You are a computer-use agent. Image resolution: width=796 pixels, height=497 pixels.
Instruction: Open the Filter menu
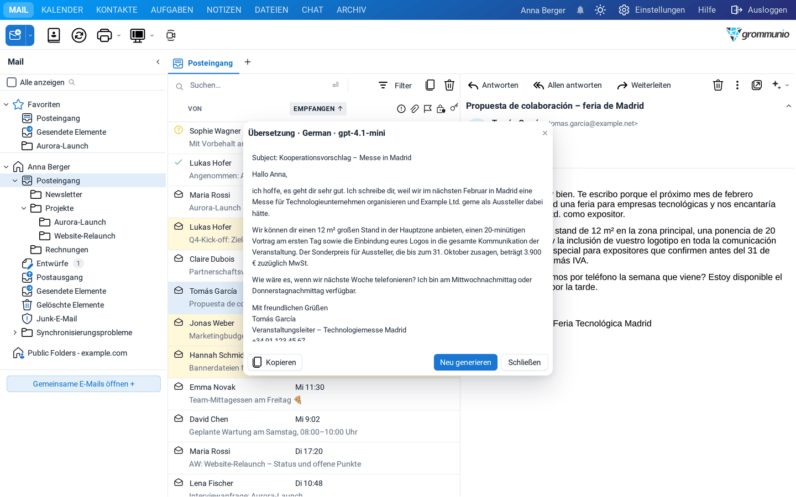coord(395,85)
